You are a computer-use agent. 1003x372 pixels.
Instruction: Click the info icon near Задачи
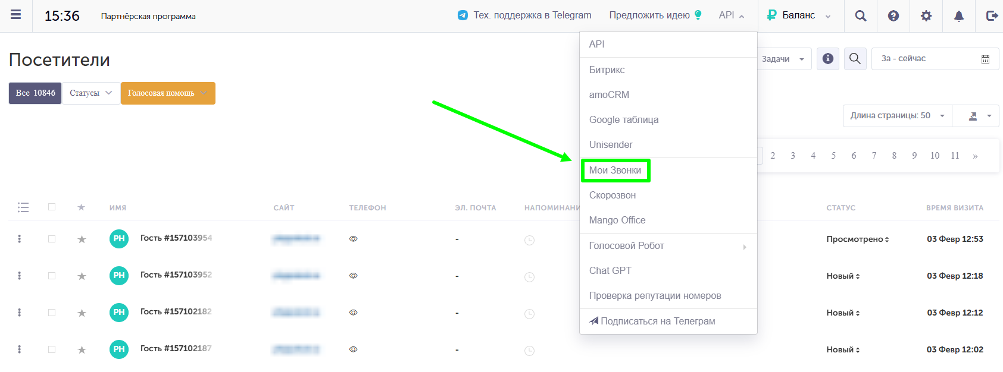pyautogui.click(x=828, y=59)
